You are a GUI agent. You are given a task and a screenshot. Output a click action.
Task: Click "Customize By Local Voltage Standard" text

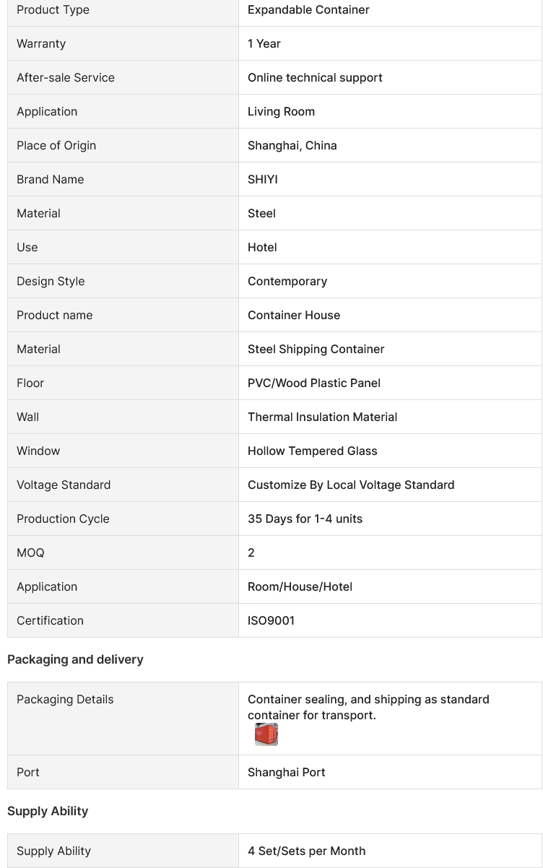[351, 485]
